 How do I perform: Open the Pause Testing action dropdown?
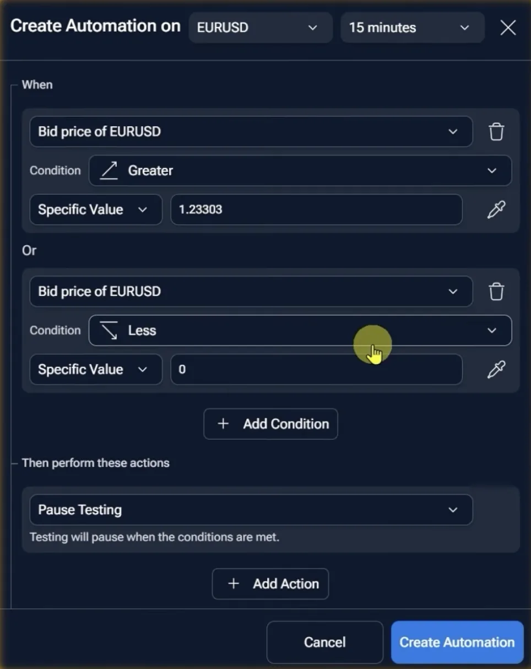click(251, 510)
